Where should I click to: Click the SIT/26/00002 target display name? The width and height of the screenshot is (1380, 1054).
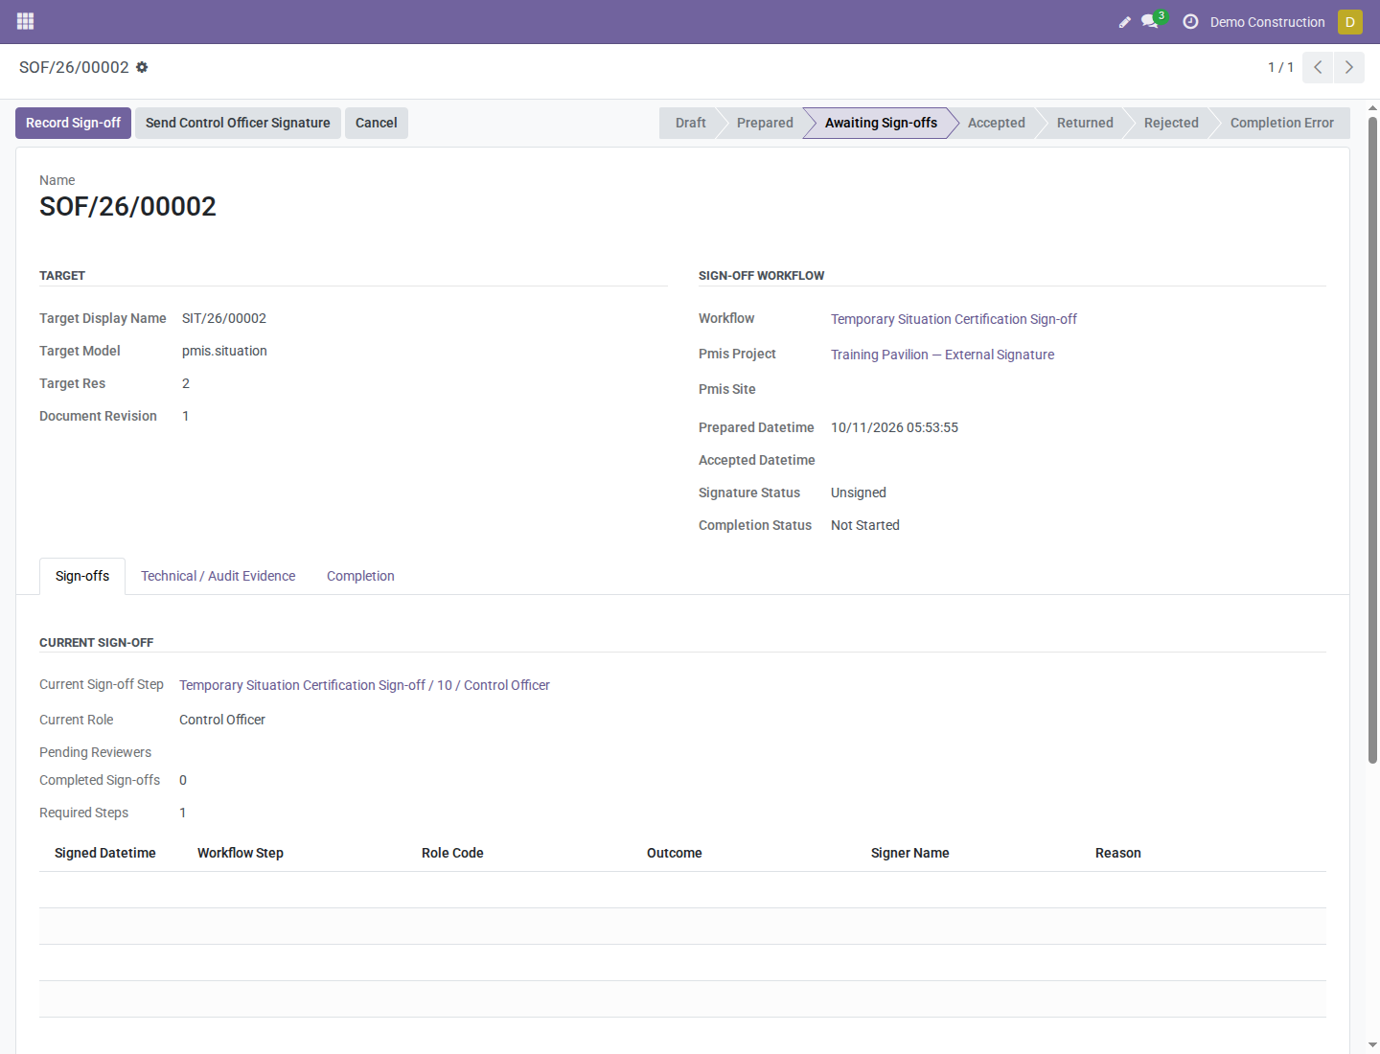point(224,318)
